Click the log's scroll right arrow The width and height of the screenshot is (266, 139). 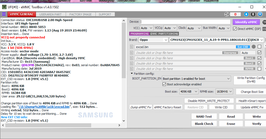pyautogui.click(x=119, y=125)
